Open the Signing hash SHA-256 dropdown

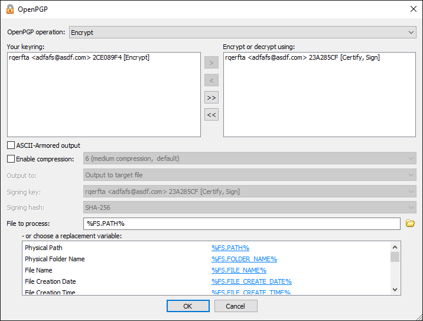coord(249,208)
